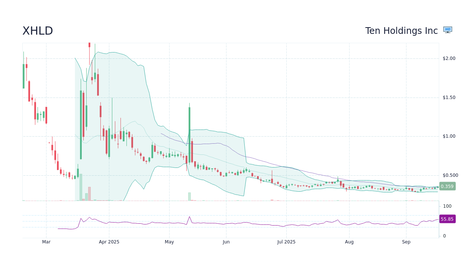Viewport: 476px width, 268px height.
Task: Click the HD monitor icon
Action: click(x=448, y=30)
